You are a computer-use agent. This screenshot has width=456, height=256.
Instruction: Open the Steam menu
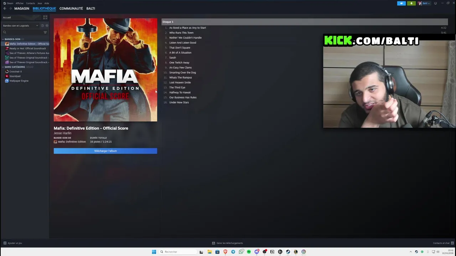pyautogui.click(x=8, y=3)
